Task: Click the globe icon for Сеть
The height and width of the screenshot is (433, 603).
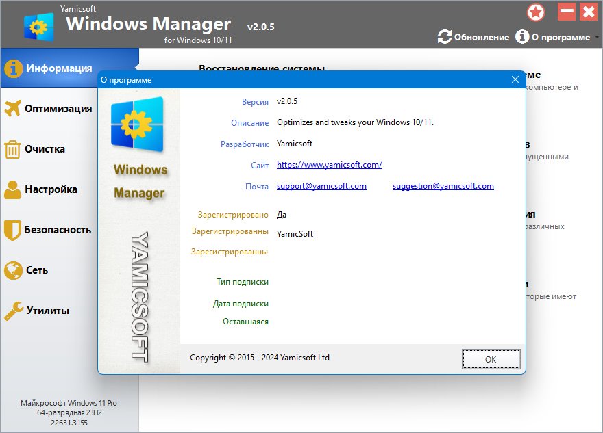Action: [13, 270]
